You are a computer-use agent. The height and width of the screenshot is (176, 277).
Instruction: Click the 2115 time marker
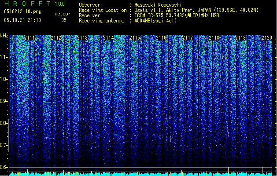point(135,38)
